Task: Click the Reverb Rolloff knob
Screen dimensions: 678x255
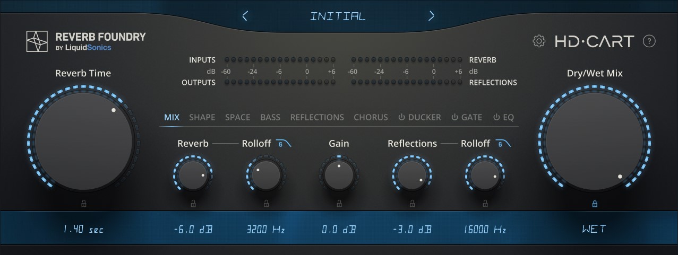Action: click(x=266, y=175)
